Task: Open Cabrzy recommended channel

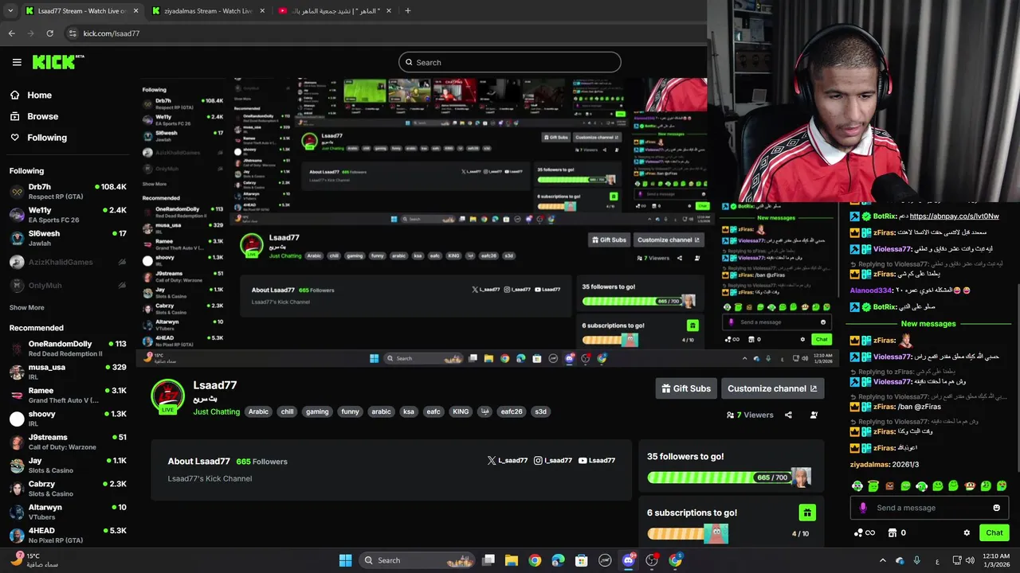Action: pos(68,488)
